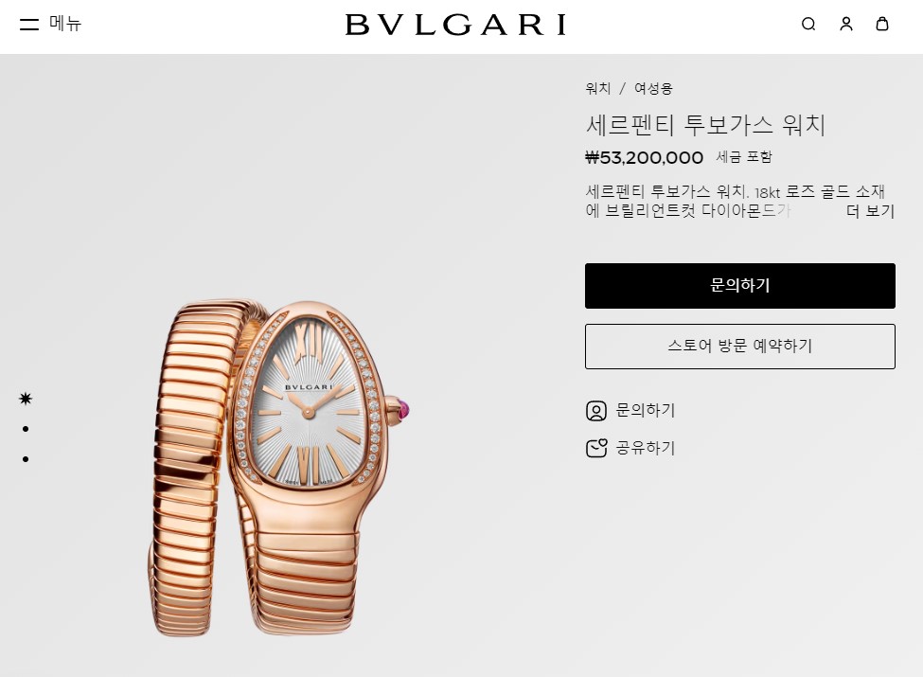Open the account profile icon

click(846, 24)
